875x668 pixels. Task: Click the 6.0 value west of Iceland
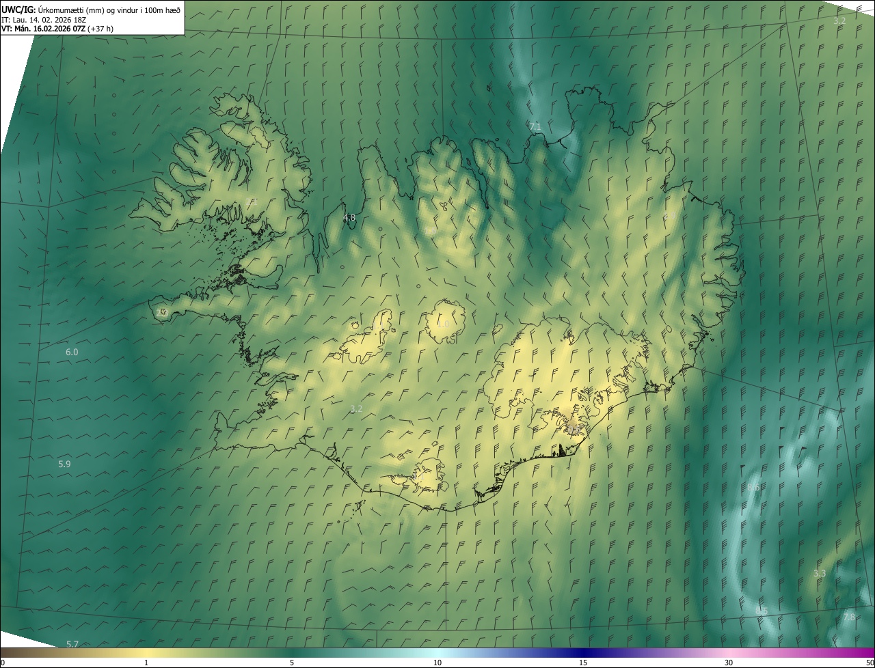(x=72, y=352)
